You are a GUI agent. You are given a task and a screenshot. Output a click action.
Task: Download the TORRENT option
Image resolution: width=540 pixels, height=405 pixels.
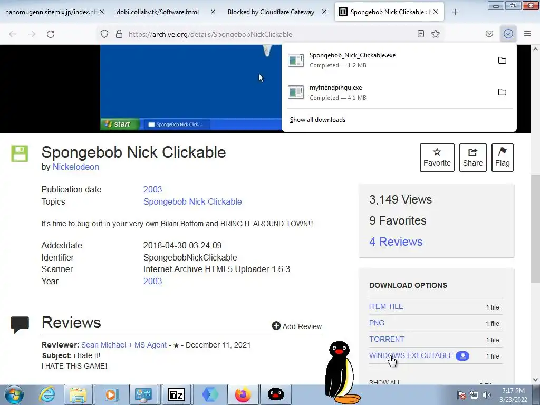387,339
